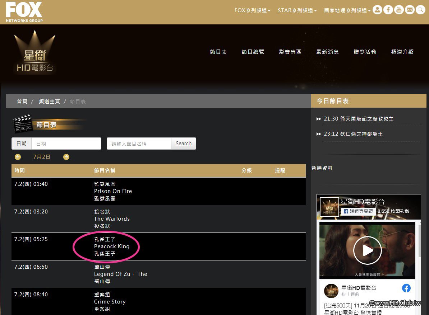This screenshot has width=429, height=315.
Task: Go to 首頁 breadcrumb link
Action: (x=22, y=102)
